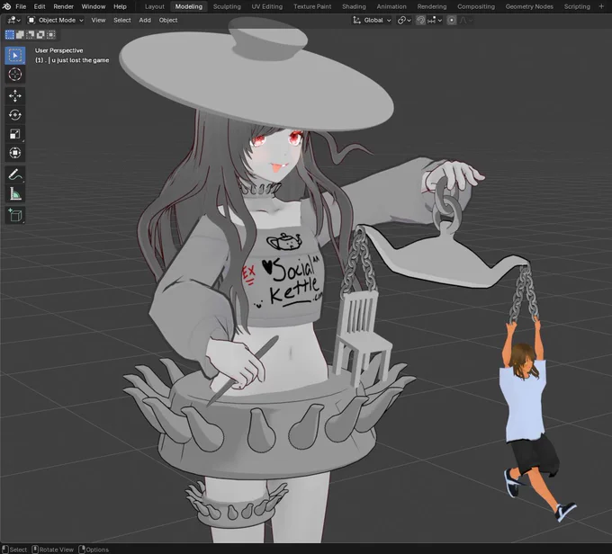612x554 pixels.
Task: Click the Options mouse icon in status bar
Action: coord(82,550)
